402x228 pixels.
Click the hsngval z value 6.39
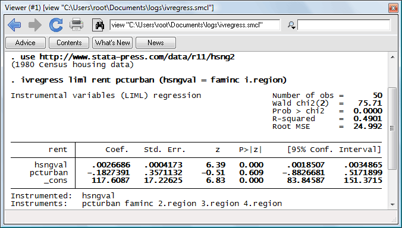click(216, 165)
